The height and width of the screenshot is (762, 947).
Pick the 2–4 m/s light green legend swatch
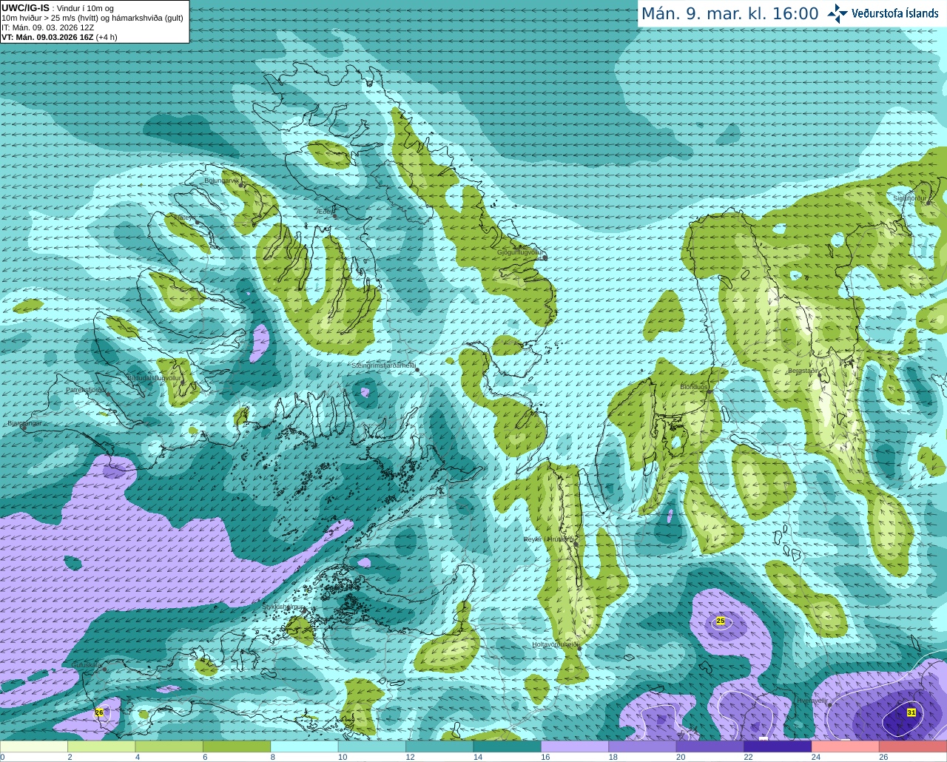click(x=101, y=746)
